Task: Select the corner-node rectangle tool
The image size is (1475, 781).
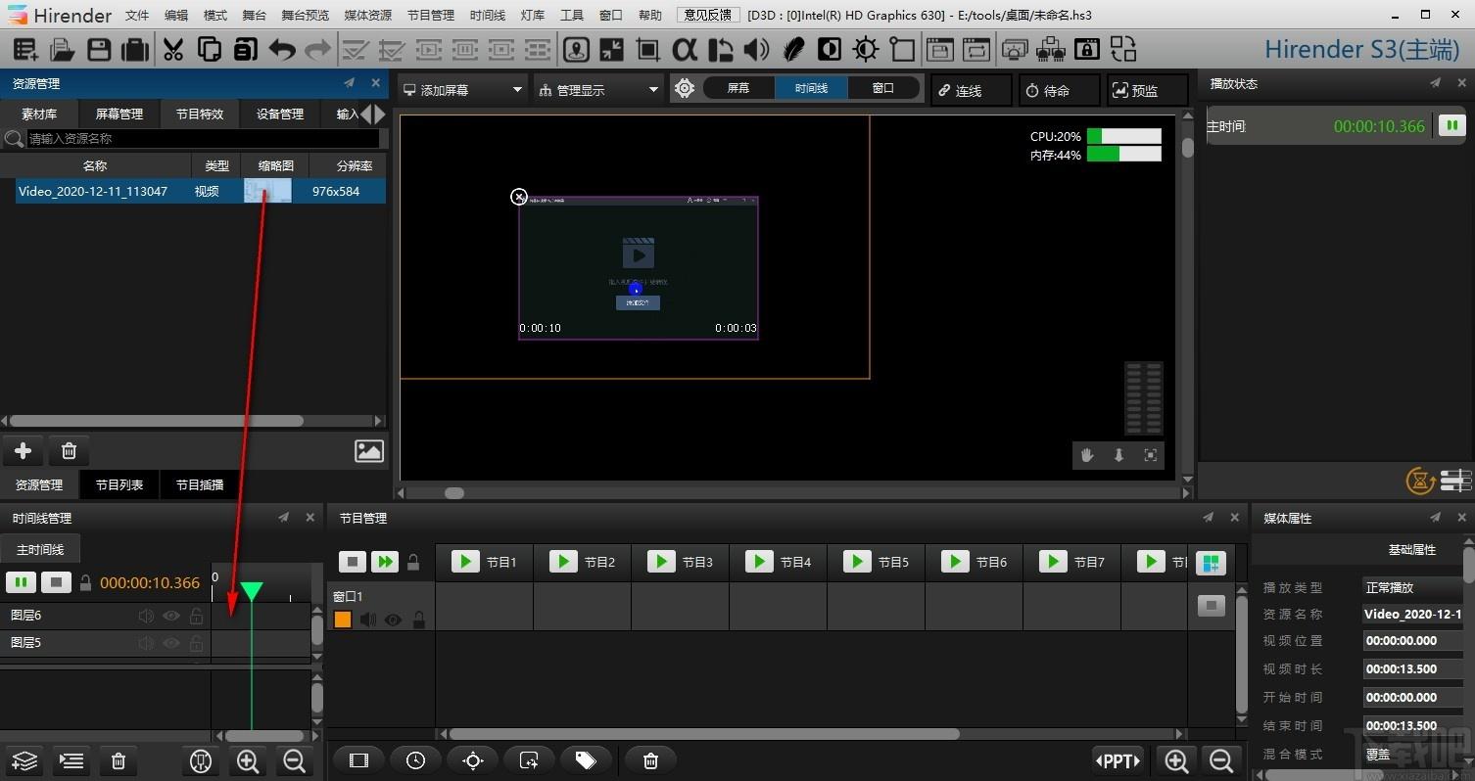Action: [x=902, y=49]
